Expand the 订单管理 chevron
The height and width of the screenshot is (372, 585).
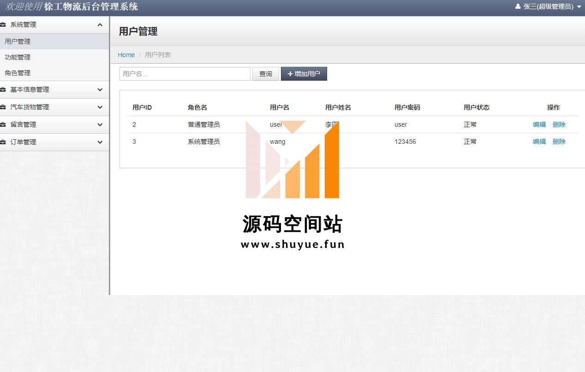[x=100, y=142]
